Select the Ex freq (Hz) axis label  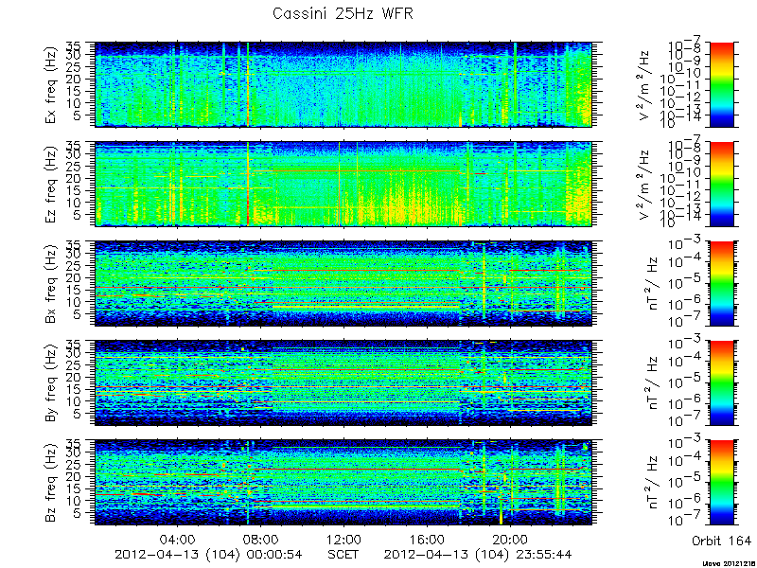[52, 84]
